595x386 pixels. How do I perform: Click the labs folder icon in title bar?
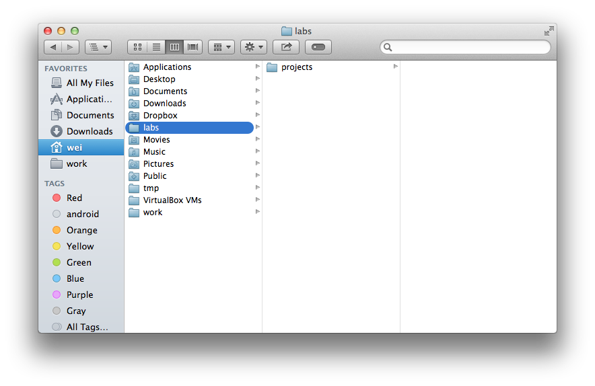[287, 31]
